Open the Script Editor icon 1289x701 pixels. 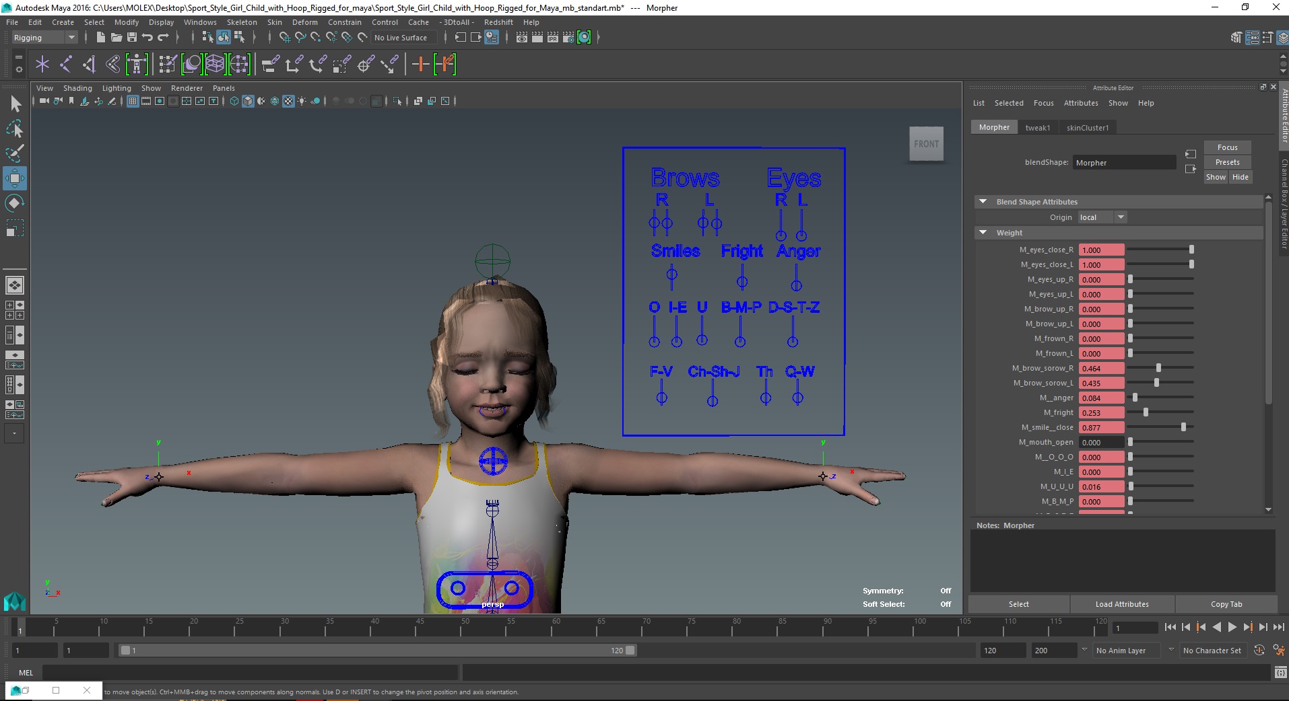tap(1280, 673)
